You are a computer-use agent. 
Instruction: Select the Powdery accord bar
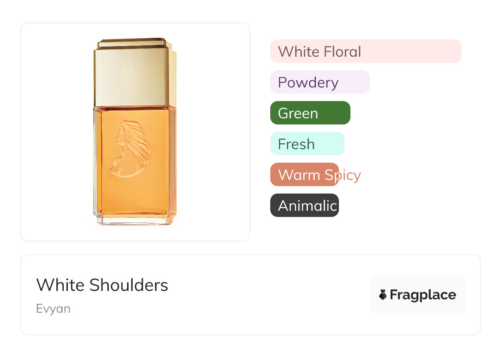[320, 82]
